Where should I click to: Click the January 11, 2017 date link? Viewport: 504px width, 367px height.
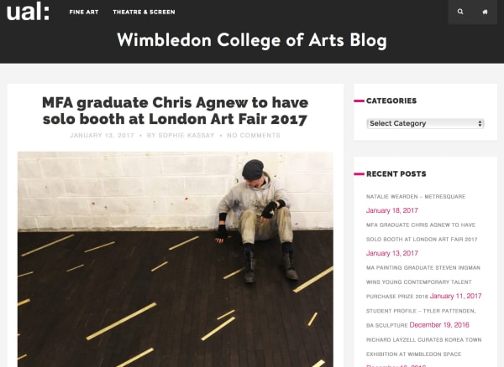(x=455, y=296)
